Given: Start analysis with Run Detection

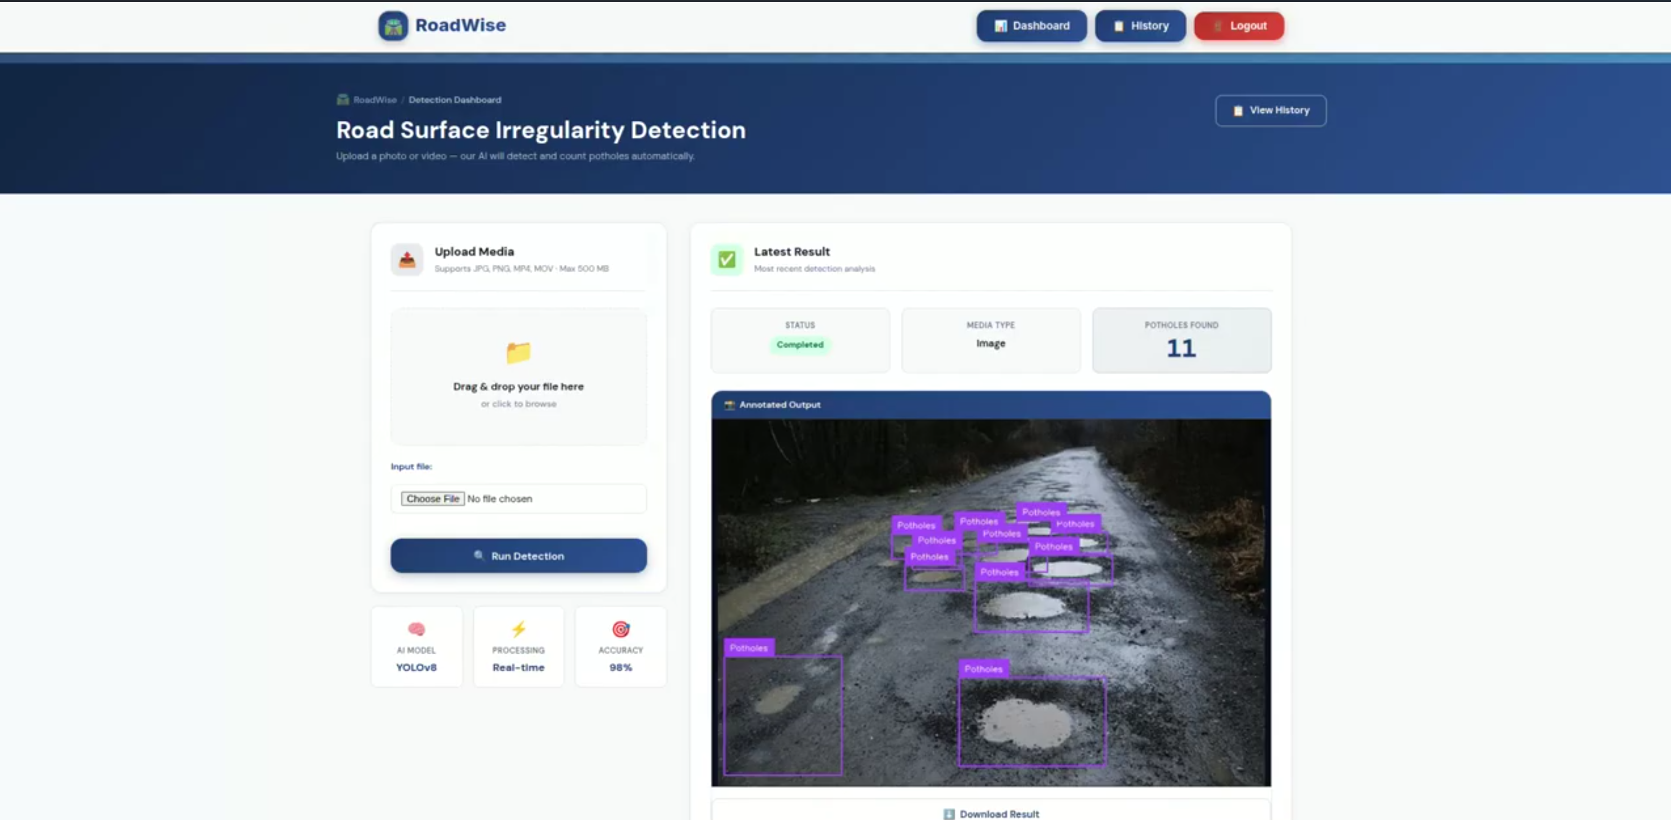Looking at the screenshot, I should pos(518,556).
